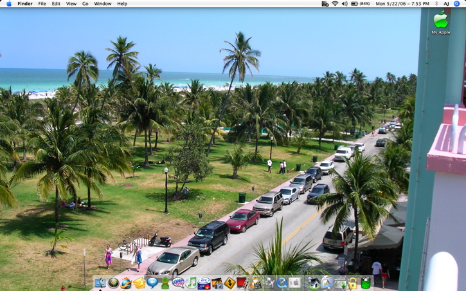466x291 pixels.
Task: Open the green Trash in Dock
Action: click(366, 283)
